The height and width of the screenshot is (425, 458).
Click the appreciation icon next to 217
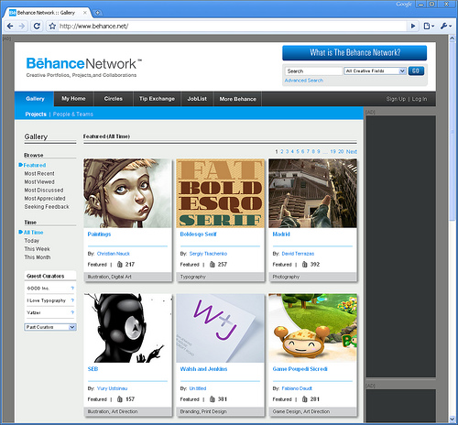tap(120, 265)
